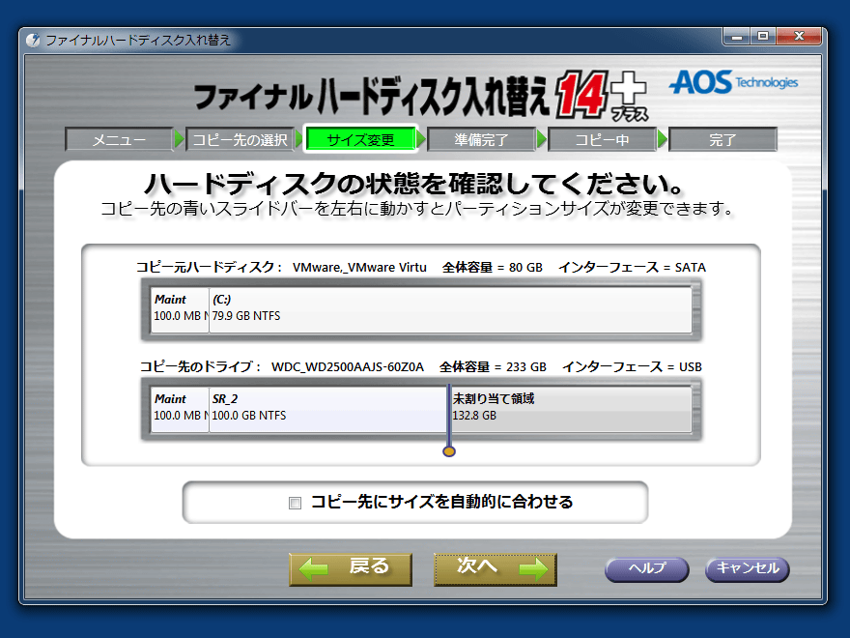The image size is (850, 638).
Task: Click the コピー元ハードディスク label
Action: pyautogui.click(x=209, y=267)
